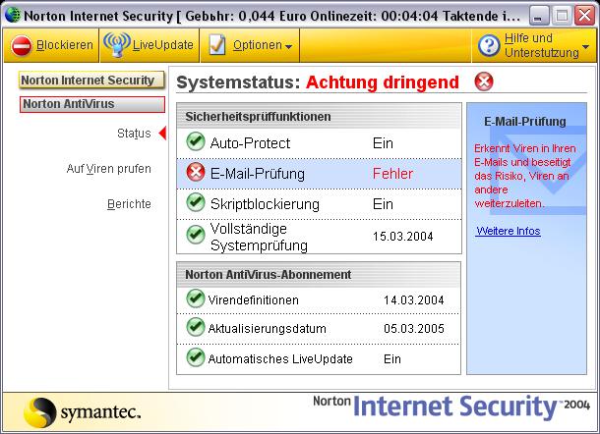Click the Norton Internet Security sidebar button
600x434 pixels.
(x=91, y=80)
